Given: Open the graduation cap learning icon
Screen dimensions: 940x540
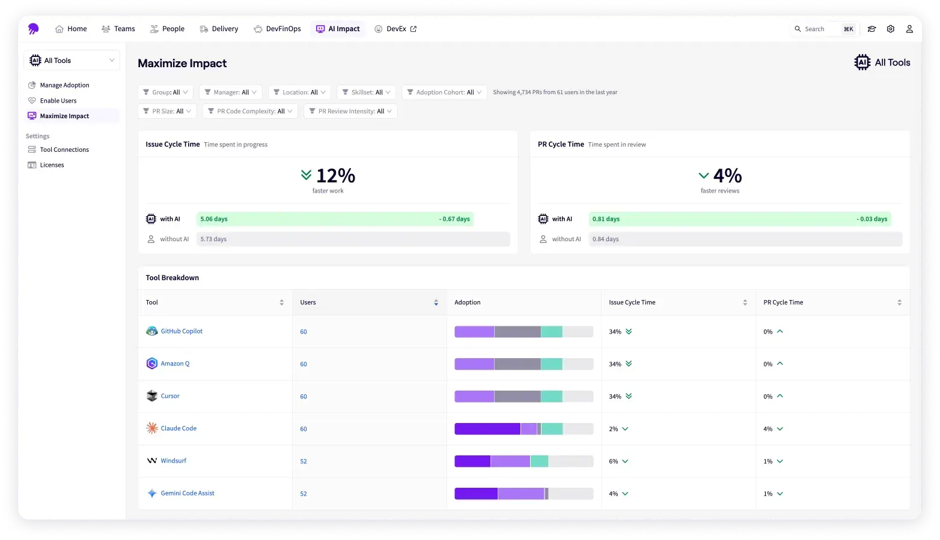Looking at the screenshot, I should [x=871, y=29].
